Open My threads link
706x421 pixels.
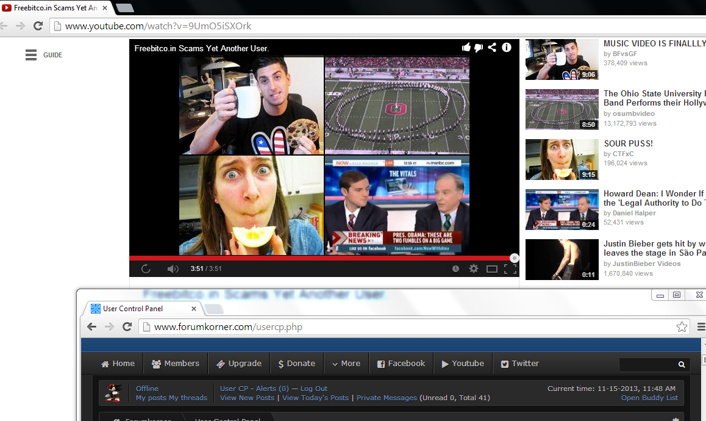point(188,398)
